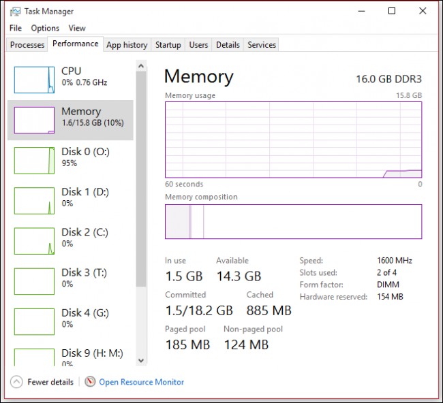
Task: Click the In use 1.5 GB value
Action: pos(184,276)
